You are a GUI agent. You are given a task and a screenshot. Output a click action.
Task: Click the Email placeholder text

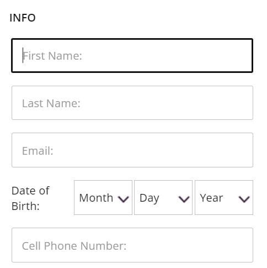pyautogui.click(x=38, y=151)
